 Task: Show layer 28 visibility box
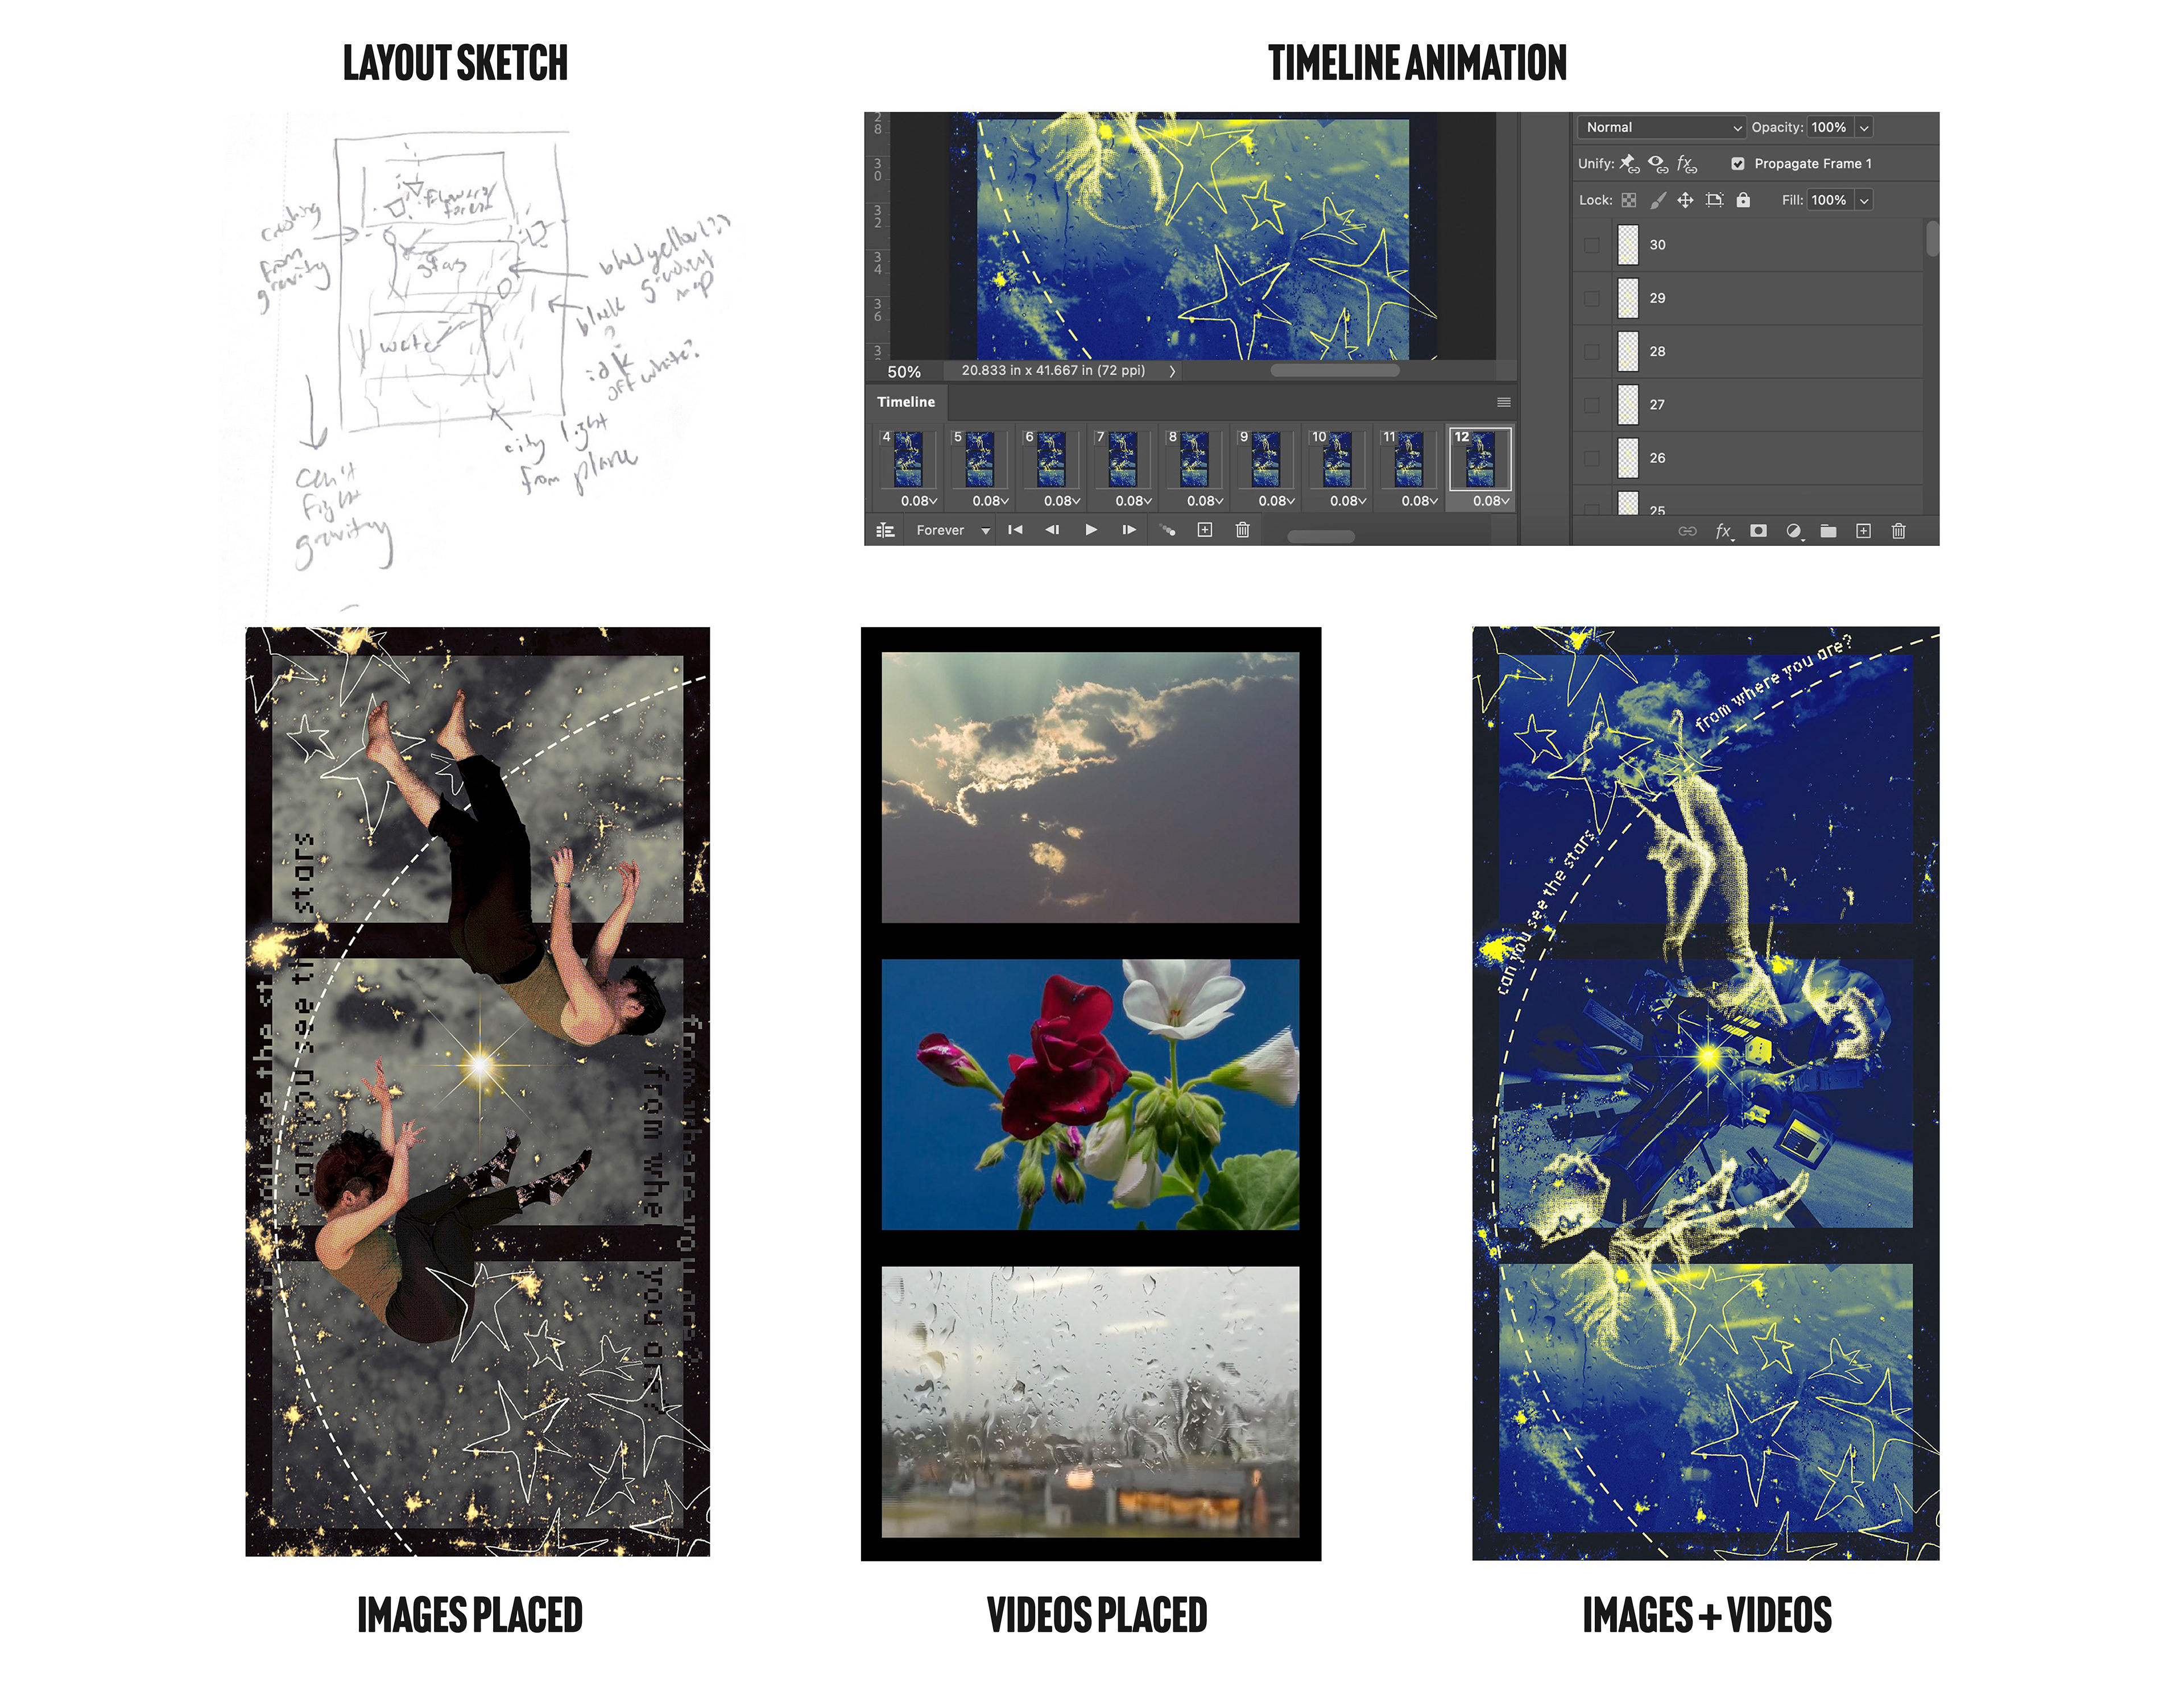[x=1592, y=352]
